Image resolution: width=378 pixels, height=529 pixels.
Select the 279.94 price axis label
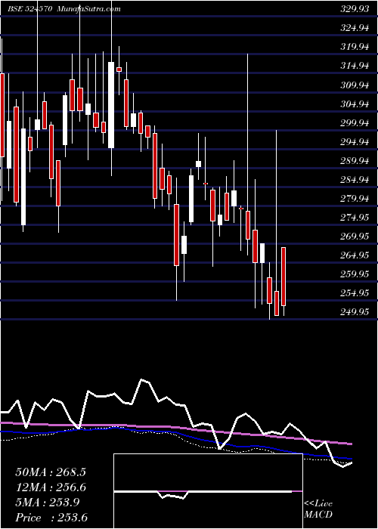pyautogui.click(x=355, y=199)
